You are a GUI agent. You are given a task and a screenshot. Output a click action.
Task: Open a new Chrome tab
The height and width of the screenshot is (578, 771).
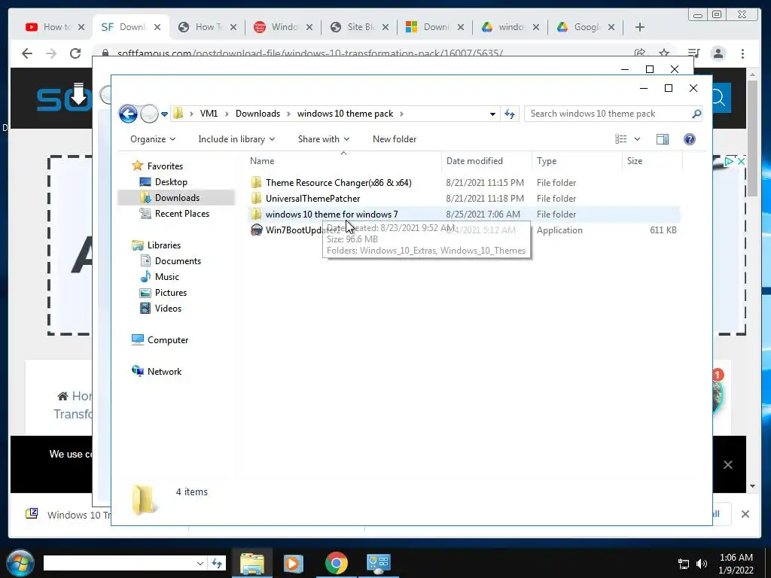pyautogui.click(x=639, y=27)
